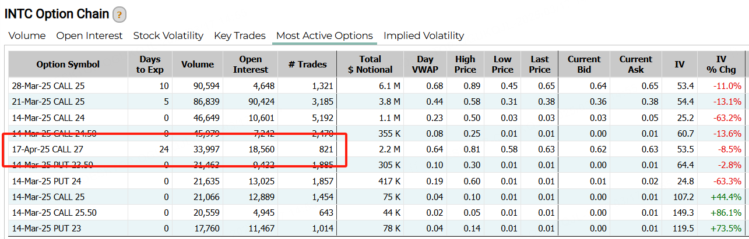Click notional value 2.2 M
The height and width of the screenshot is (239, 749).
pos(389,149)
